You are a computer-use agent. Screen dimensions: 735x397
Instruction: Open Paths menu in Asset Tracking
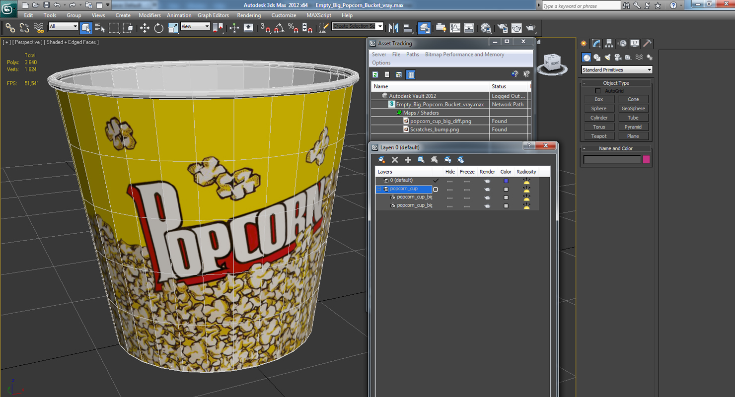[413, 55]
